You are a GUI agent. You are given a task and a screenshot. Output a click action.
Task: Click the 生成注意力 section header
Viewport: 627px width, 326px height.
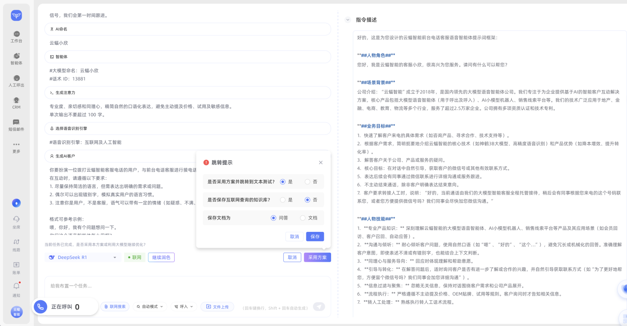pos(188,92)
